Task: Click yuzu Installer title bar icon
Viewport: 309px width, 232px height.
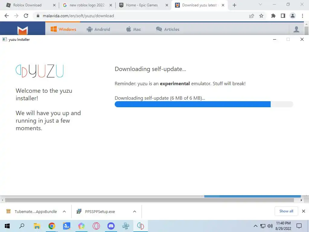Action: point(5,39)
